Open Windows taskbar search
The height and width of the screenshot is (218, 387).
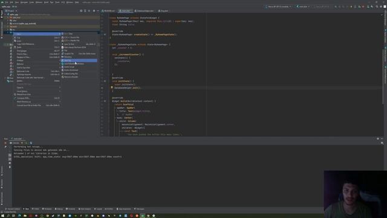pyautogui.click(x=8, y=216)
